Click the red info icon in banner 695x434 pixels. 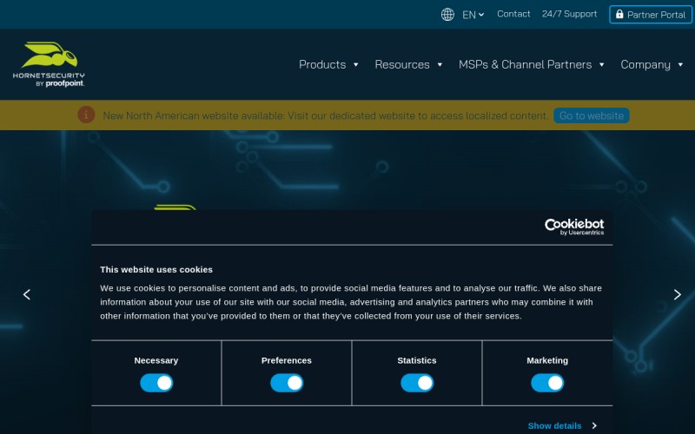coord(86,115)
